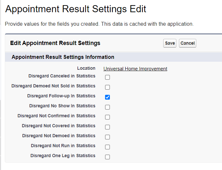Viewport: 222px width, 170px height.
Task: Check the Disregard Demoed Not Sold checkbox
Action: [107, 87]
